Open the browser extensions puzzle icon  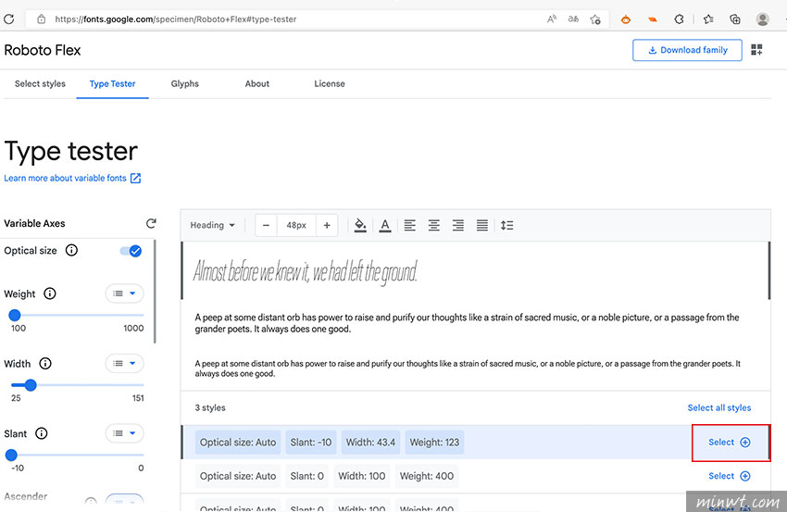(679, 19)
